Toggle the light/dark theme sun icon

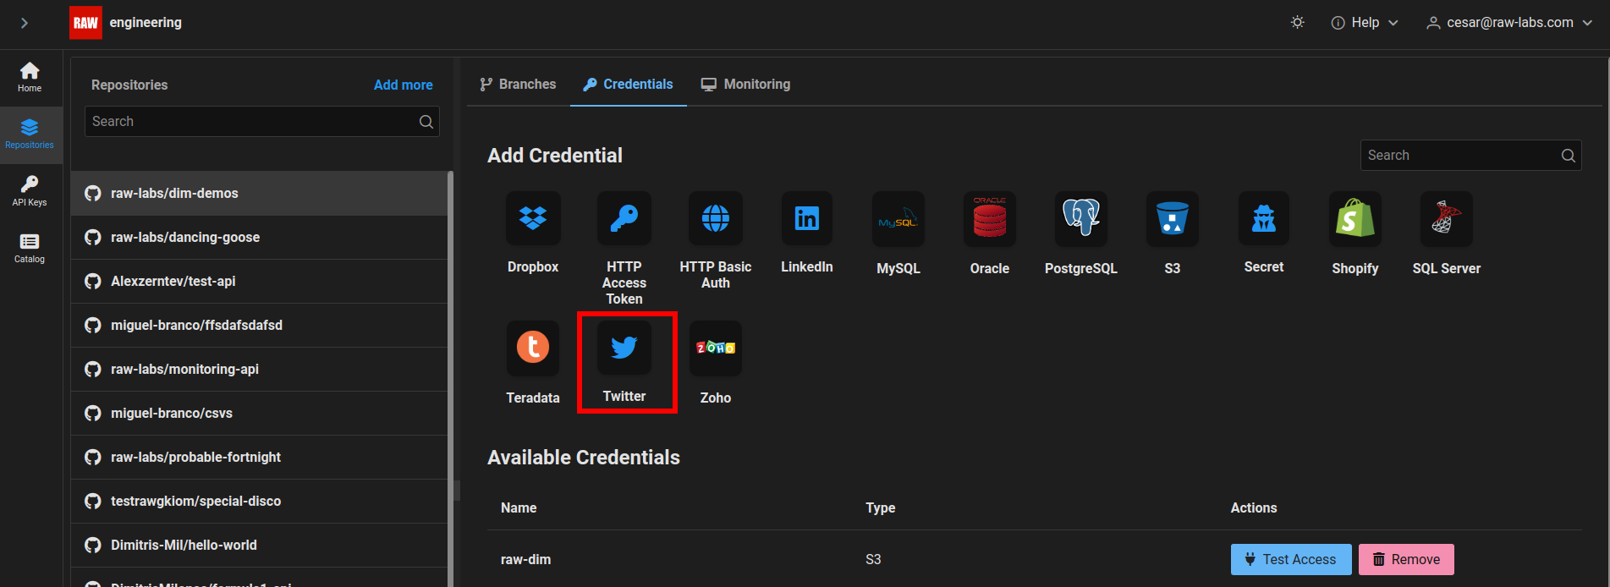point(1298,23)
